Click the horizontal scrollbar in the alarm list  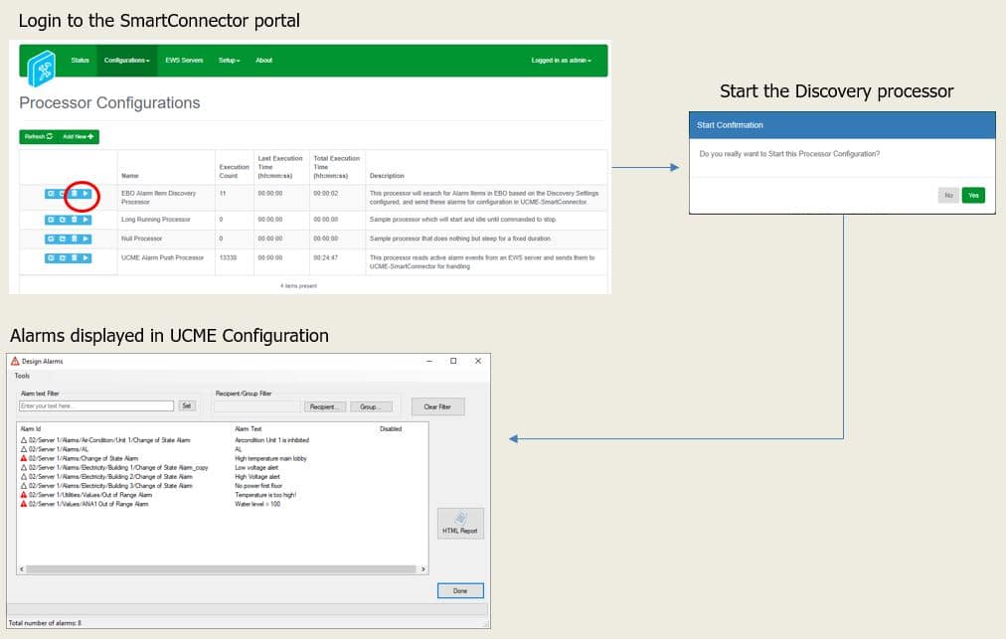click(222, 569)
